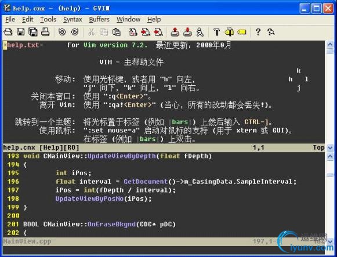This screenshot has width=337, height=257.
Task: Open Find and Replace via toolbar icon
Action: pos(133,32)
